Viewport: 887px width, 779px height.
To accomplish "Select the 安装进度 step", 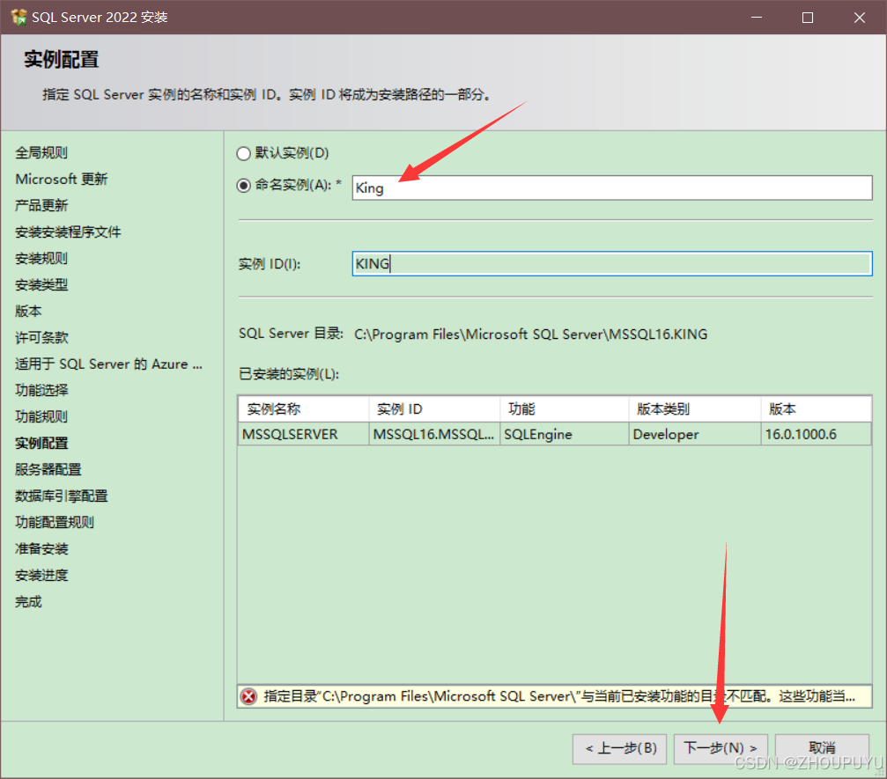I will coord(41,576).
